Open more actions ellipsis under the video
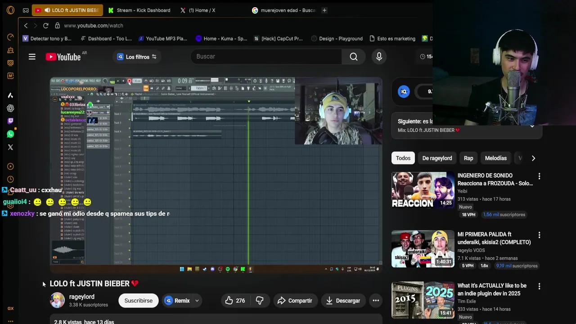This screenshot has width=576, height=324. (x=376, y=301)
